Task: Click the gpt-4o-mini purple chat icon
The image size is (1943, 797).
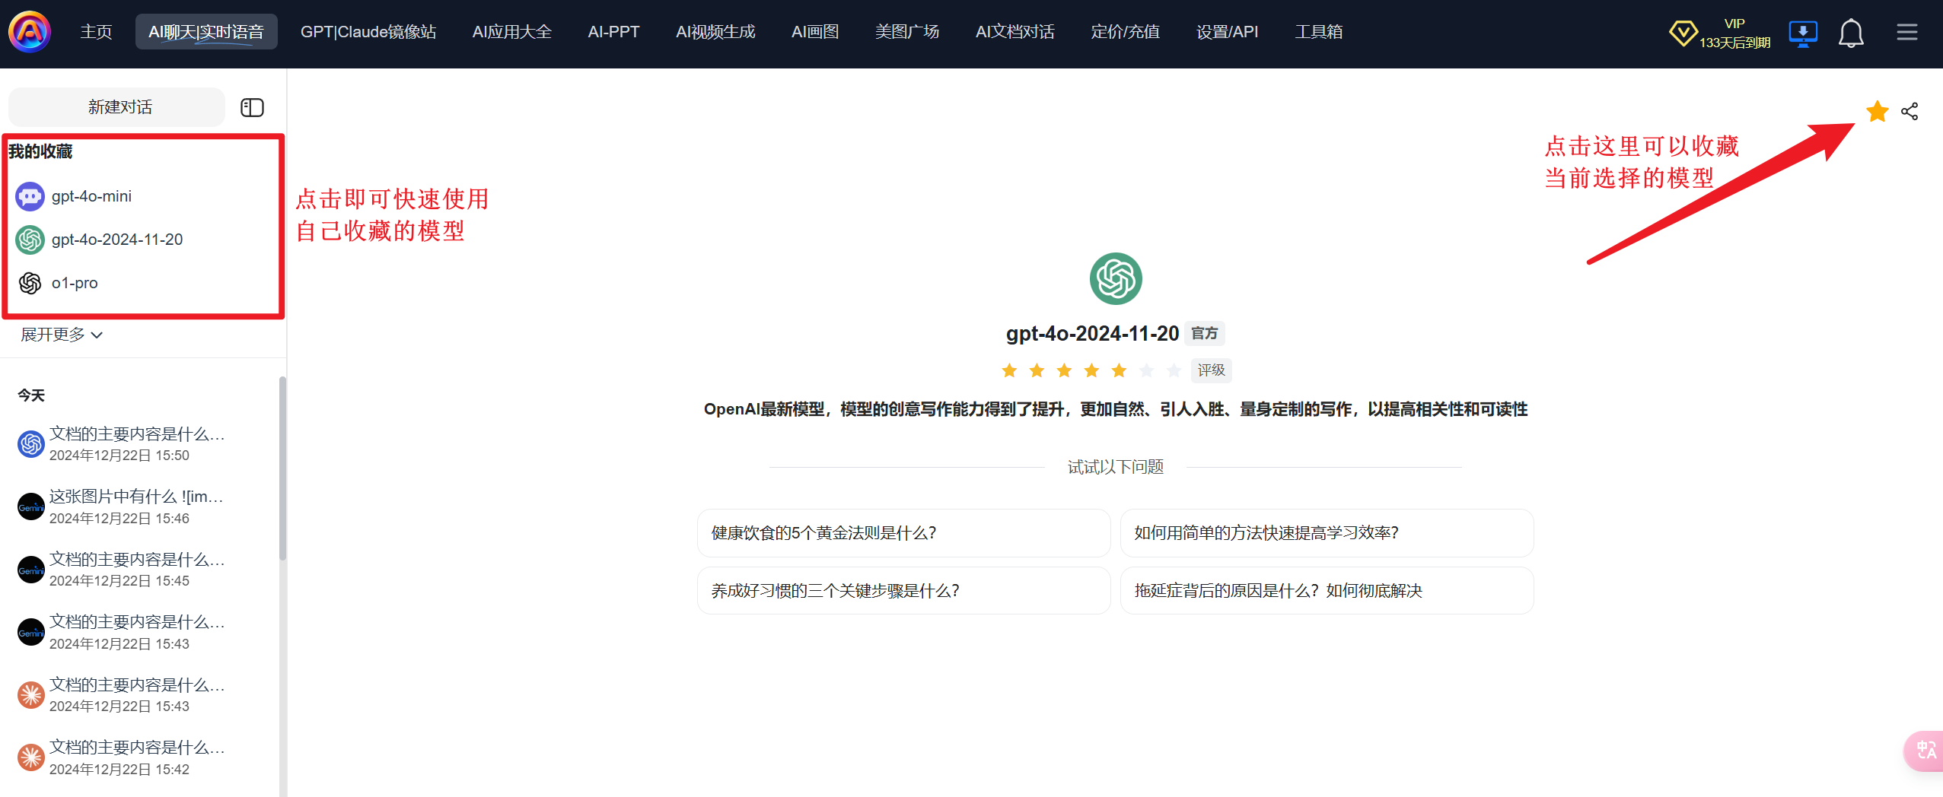Action: [x=30, y=196]
